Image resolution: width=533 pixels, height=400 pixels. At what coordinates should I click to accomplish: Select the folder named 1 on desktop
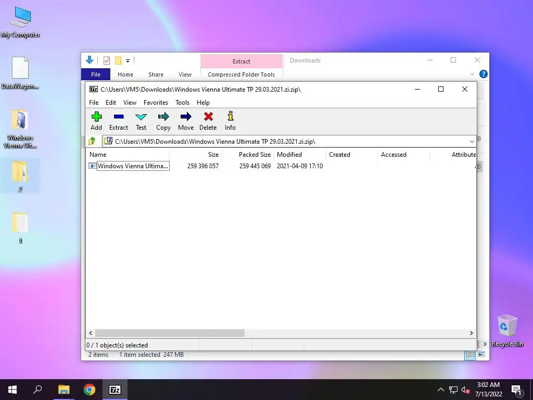(20, 228)
